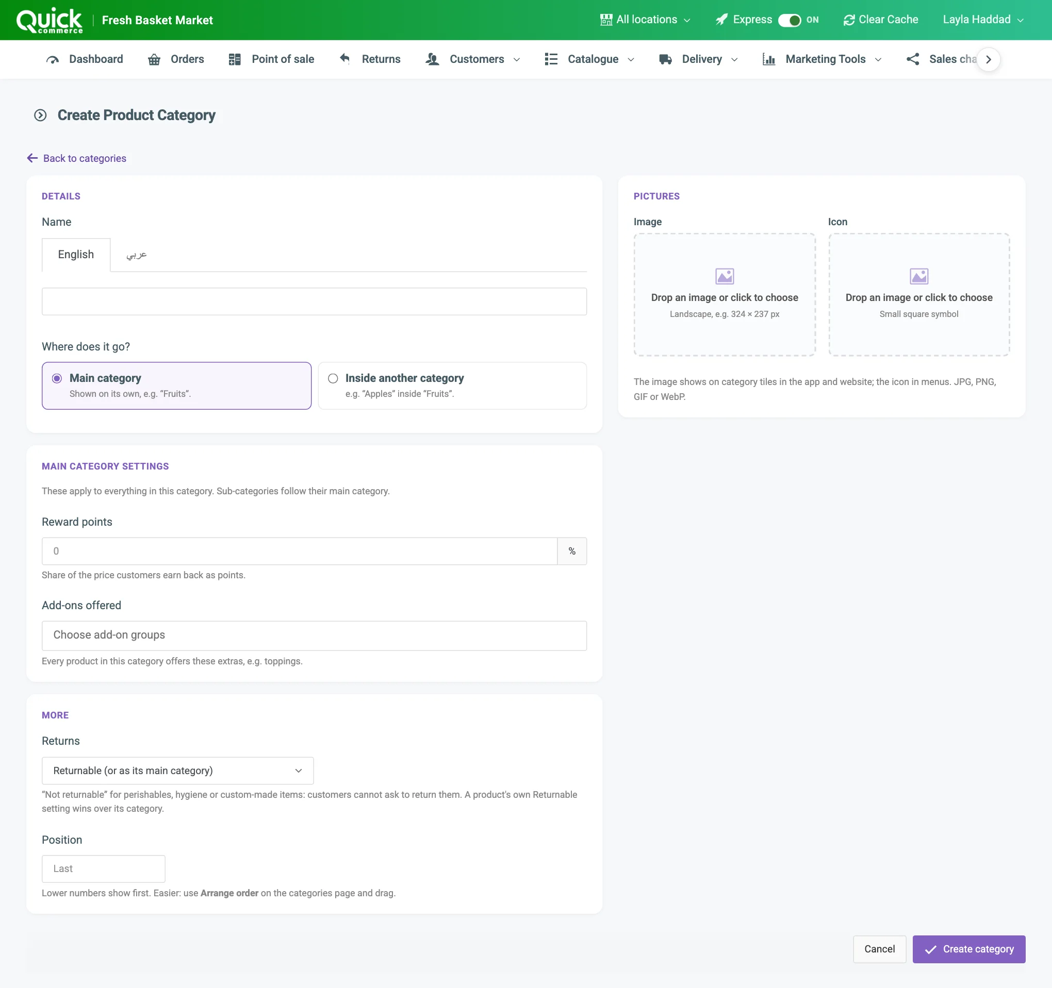Click the Icon drop zone text
Image resolution: width=1052 pixels, height=988 pixels.
(x=918, y=298)
